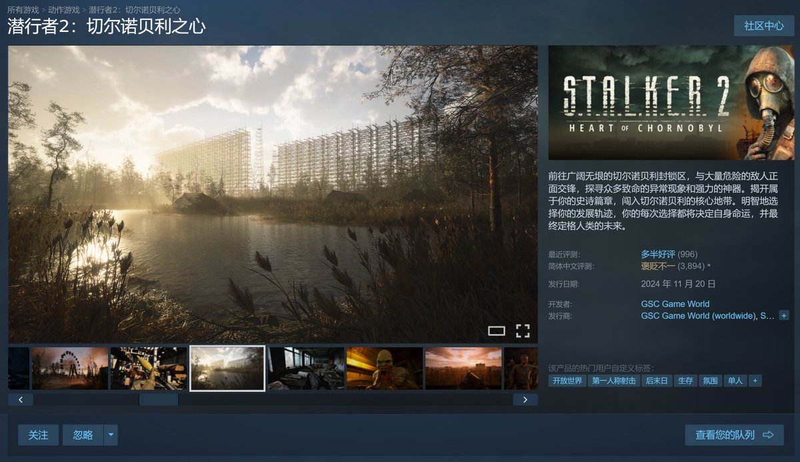The height and width of the screenshot is (462, 800).
Task: Open developer GSC Game World link
Action: (675, 304)
